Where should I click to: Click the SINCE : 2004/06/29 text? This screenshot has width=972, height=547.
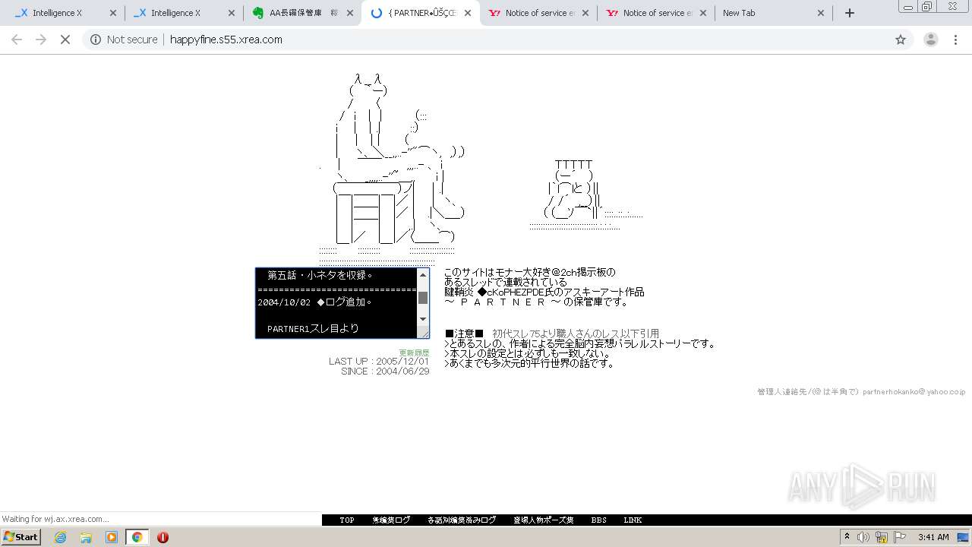click(x=385, y=372)
